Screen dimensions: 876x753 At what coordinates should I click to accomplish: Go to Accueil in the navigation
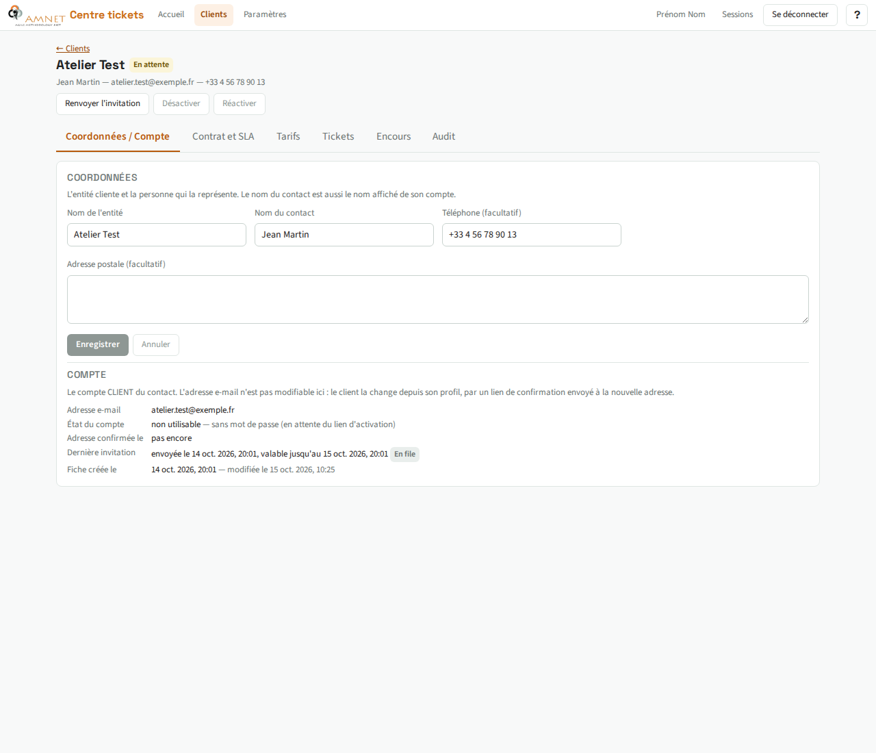[x=171, y=14]
